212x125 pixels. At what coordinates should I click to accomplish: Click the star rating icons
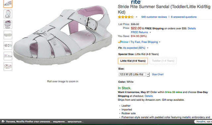click(126, 17)
